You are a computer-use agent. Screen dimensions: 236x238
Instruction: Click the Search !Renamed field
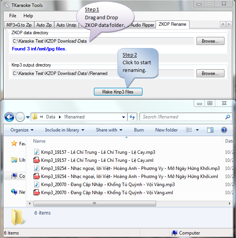click(183, 117)
